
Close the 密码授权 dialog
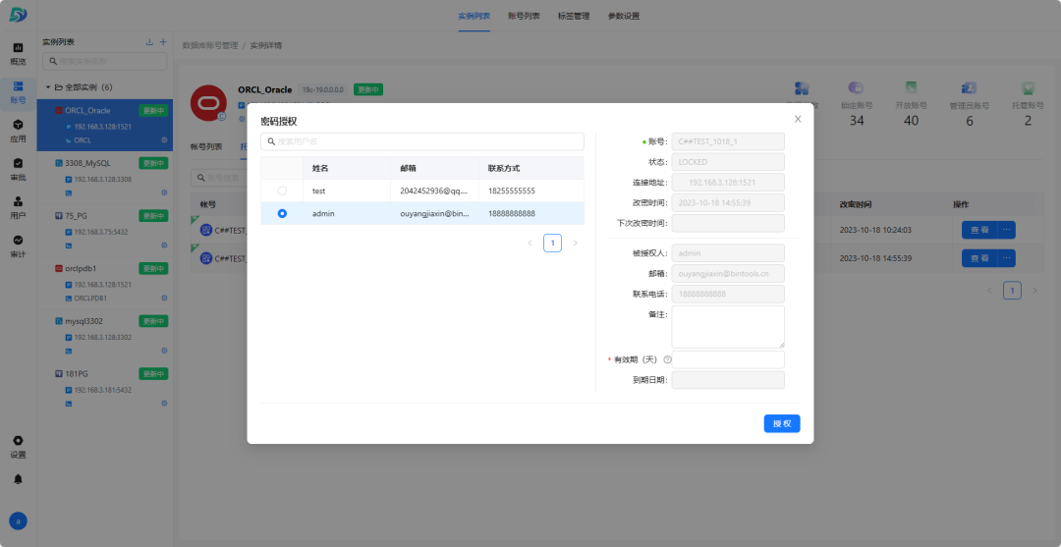pyautogui.click(x=798, y=119)
